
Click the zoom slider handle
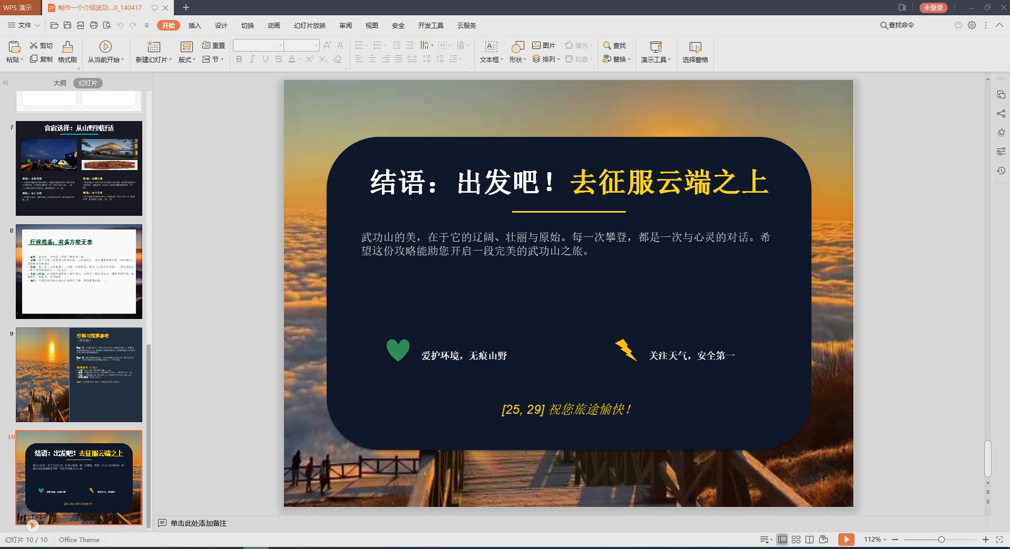point(941,540)
